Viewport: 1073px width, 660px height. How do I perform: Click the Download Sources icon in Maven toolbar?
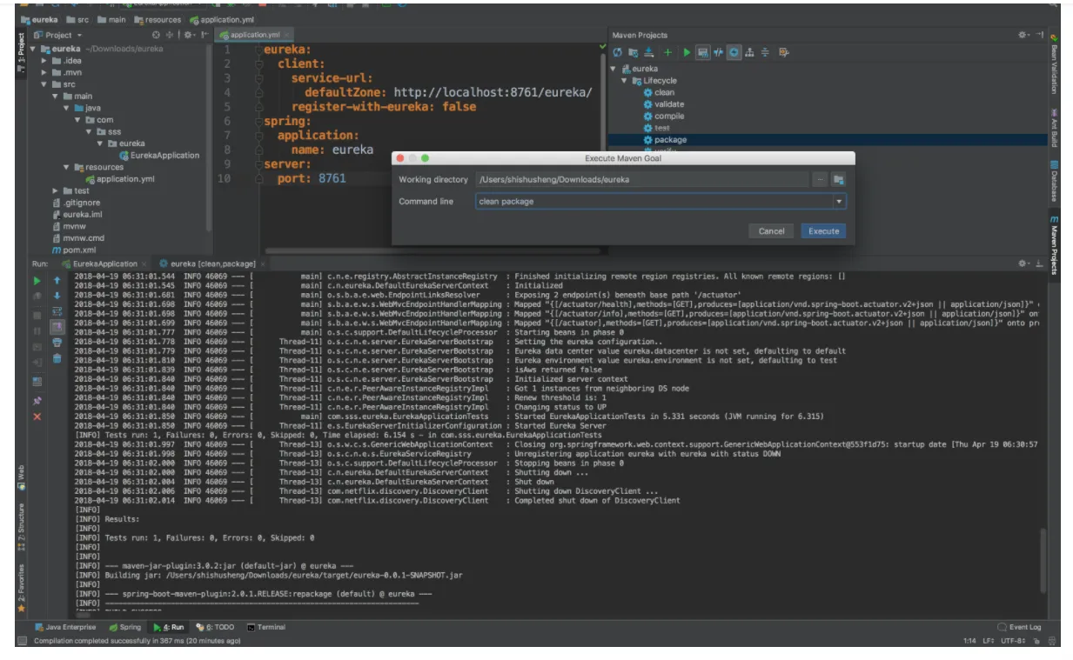point(648,52)
